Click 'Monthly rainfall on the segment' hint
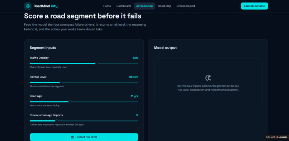The width and height of the screenshot is (289, 141). [47, 87]
